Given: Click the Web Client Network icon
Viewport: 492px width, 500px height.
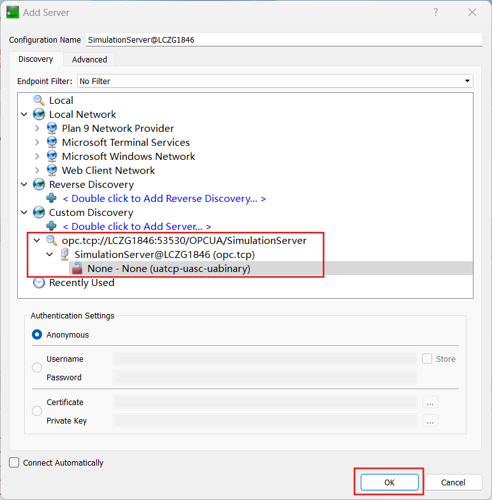Looking at the screenshot, I should tap(52, 171).
